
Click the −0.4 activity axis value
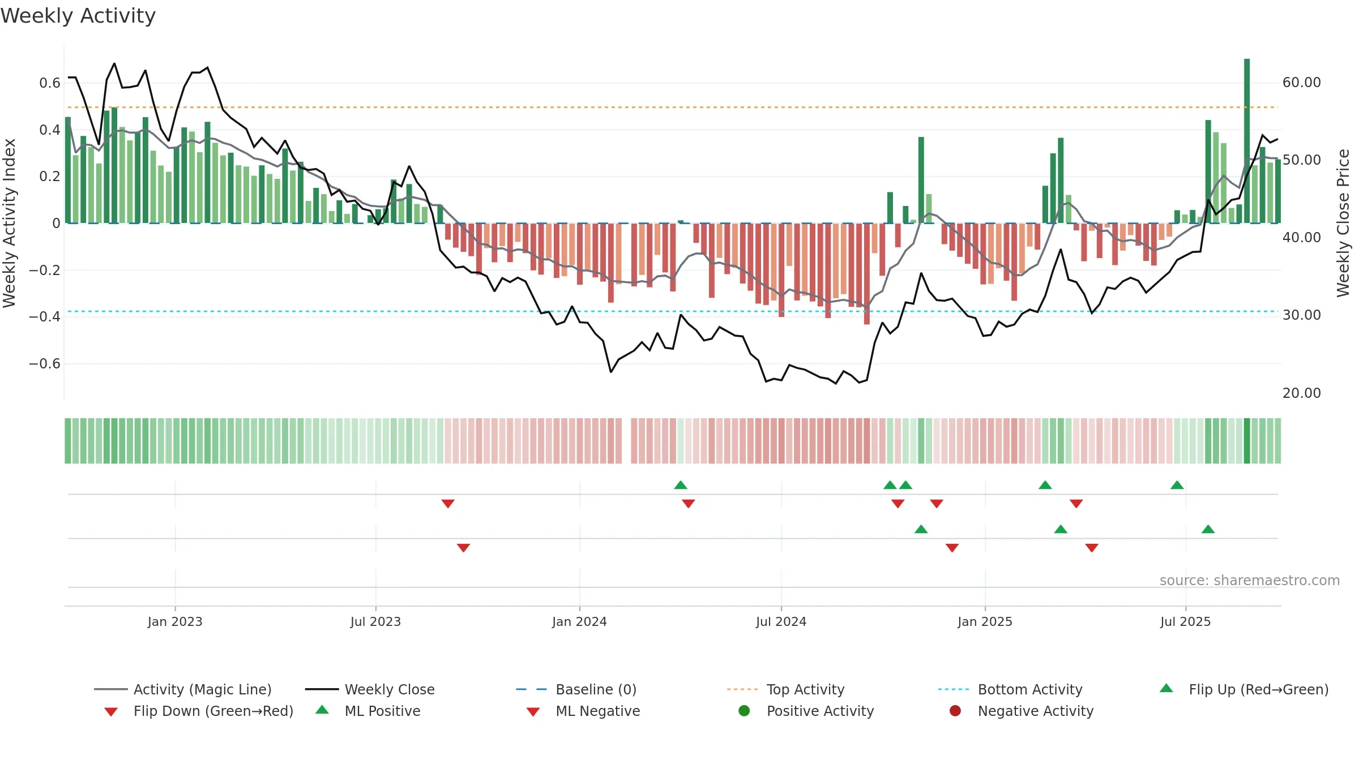point(44,316)
